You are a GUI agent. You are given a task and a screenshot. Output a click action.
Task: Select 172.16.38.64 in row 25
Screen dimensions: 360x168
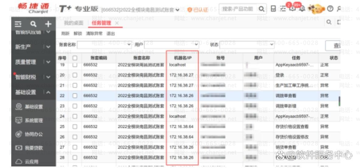pyautogui.click(x=181, y=127)
